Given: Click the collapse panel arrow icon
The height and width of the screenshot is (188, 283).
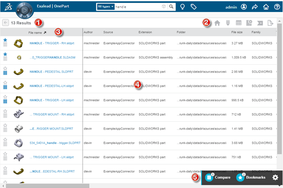Looking at the screenshot, I should [x=260, y=23].
